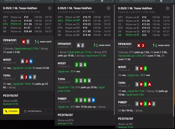Click the red K card in left preflop
This screenshot has height=129, width=175.
click(x=24, y=42)
